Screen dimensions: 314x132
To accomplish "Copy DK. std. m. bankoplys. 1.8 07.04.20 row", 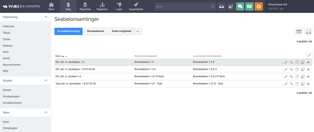I will (303, 69).
